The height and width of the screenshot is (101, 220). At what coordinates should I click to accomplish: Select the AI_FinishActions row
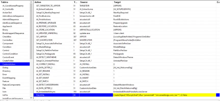tap(43, 19)
